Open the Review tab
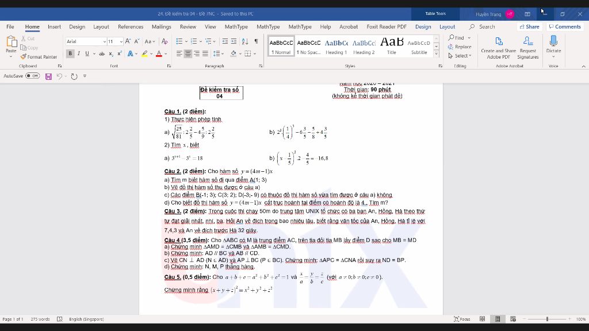The image size is (589, 331). [188, 26]
